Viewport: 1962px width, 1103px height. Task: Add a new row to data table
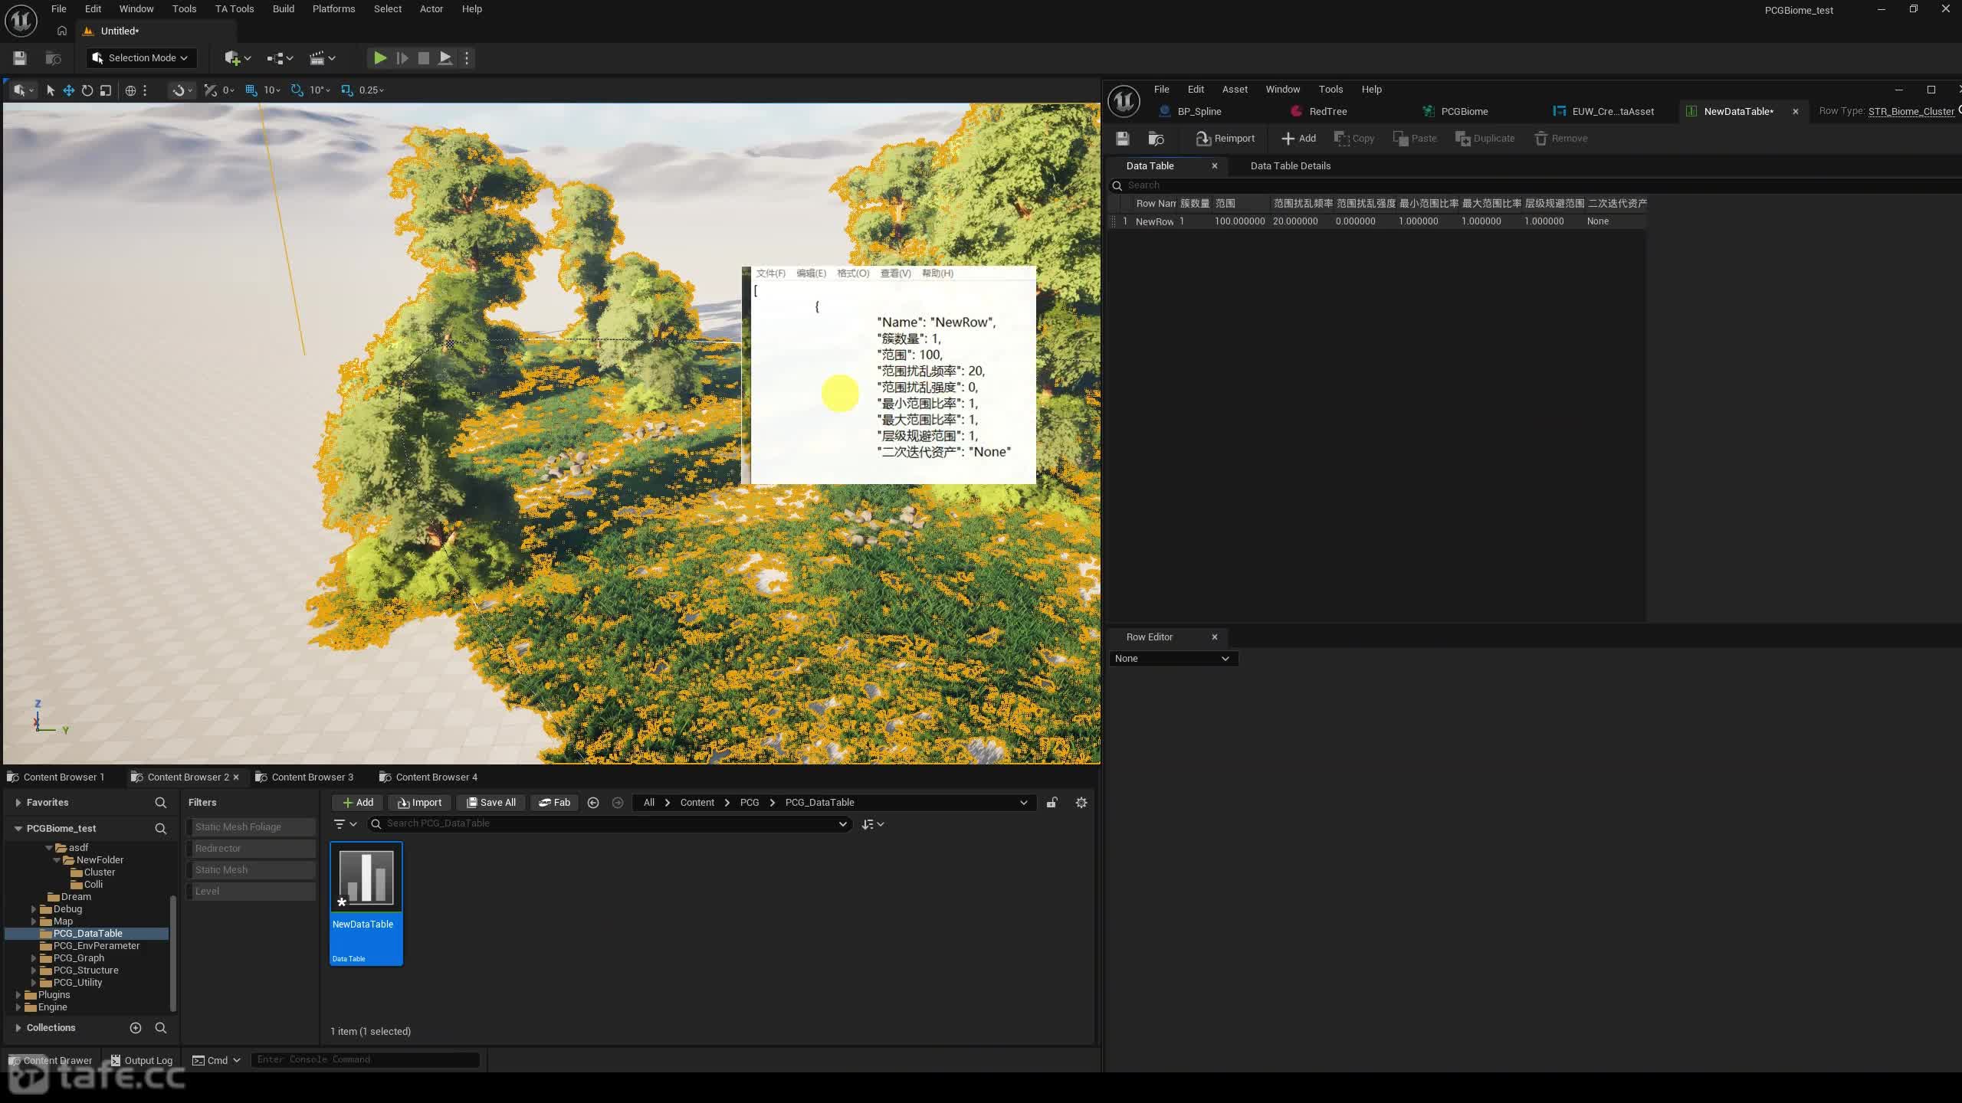1298,139
